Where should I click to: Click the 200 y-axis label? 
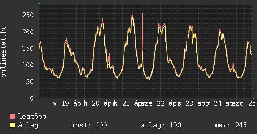click(x=28, y=32)
